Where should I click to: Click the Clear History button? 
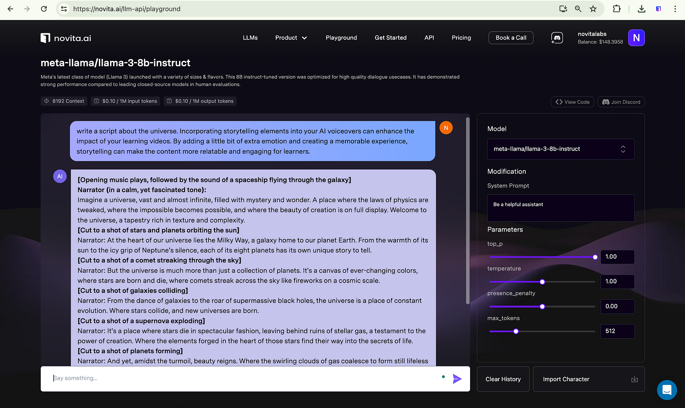point(503,379)
